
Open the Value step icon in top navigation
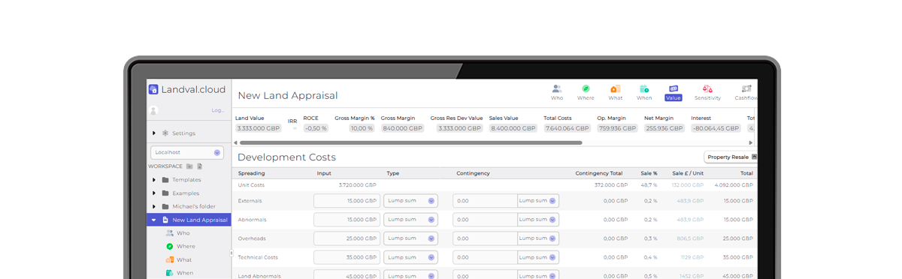click(673, 88)
